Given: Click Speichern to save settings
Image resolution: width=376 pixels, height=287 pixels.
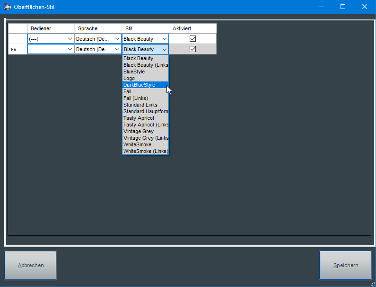Looking at the screenshot, I should (x=345, y=265).
